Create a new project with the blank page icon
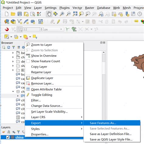The height and width of the screenshot is (144, 144). 7,14
